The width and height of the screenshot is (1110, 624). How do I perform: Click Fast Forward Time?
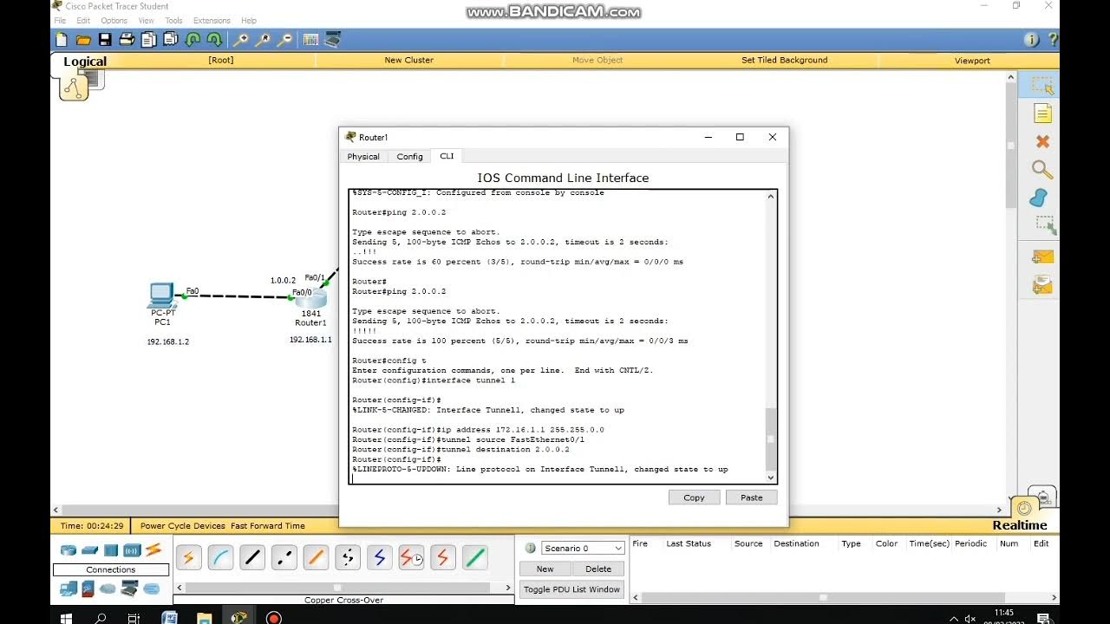coord(268,526)
